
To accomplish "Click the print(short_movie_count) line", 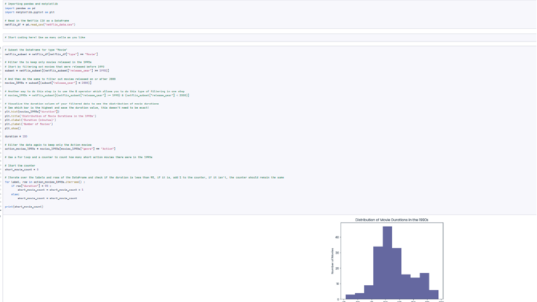I will (24, 207).
